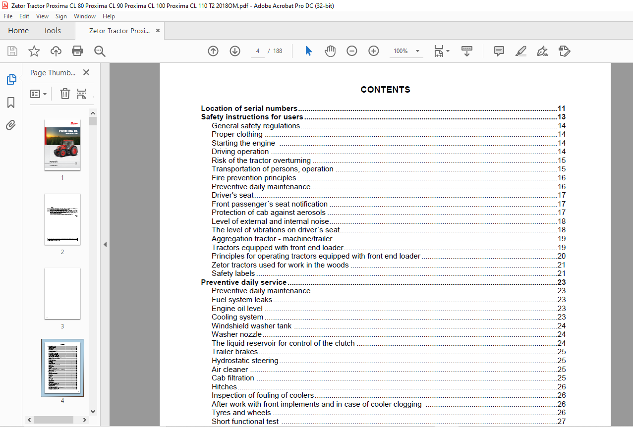The width and height of the screenshot is (633, 427).
Task: Click the page break/split pages icon
Action: click(x=82, y=94)
